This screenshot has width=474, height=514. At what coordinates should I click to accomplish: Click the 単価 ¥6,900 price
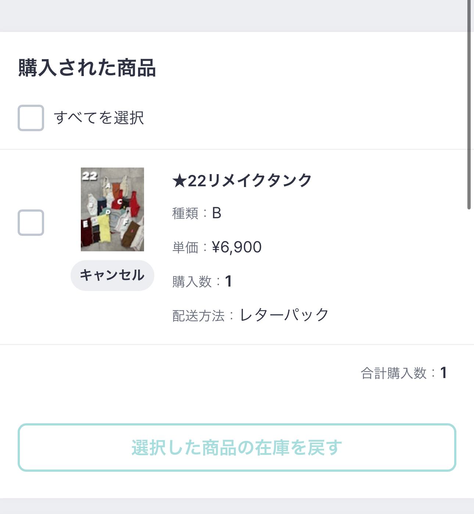(x=217, y=247)
